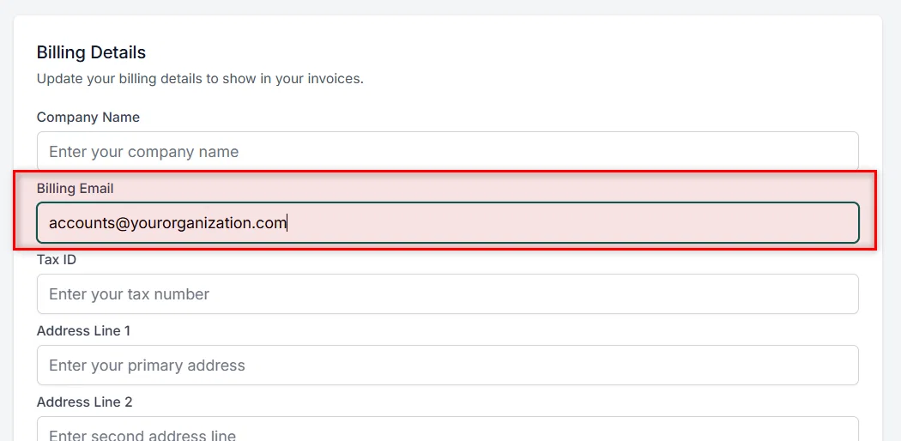Image resolution: width=901 pixels, height=441 pixels.
Task: Click the "Company Name" field label
Action: point(88,118)
